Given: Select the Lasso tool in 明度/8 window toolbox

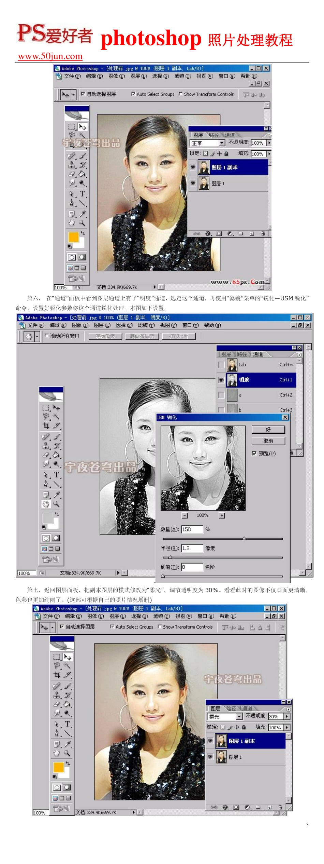Looking at the screenshot, I should click(46, 416).
